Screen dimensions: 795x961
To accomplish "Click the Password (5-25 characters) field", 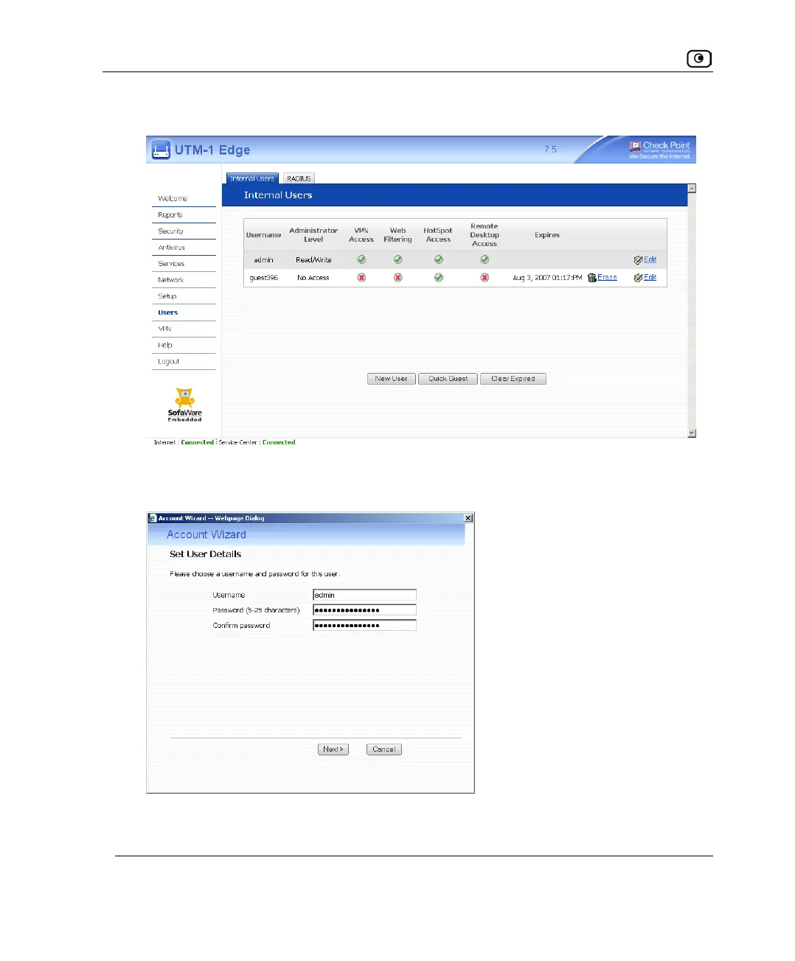I will coord(364,610).
